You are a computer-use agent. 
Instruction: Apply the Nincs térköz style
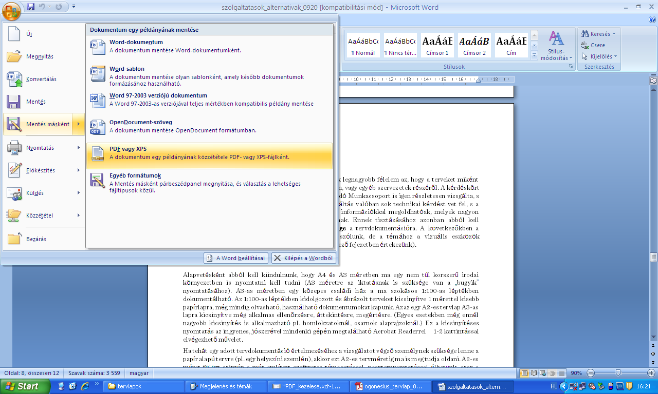pyautogui.click(x=400, y=45)
